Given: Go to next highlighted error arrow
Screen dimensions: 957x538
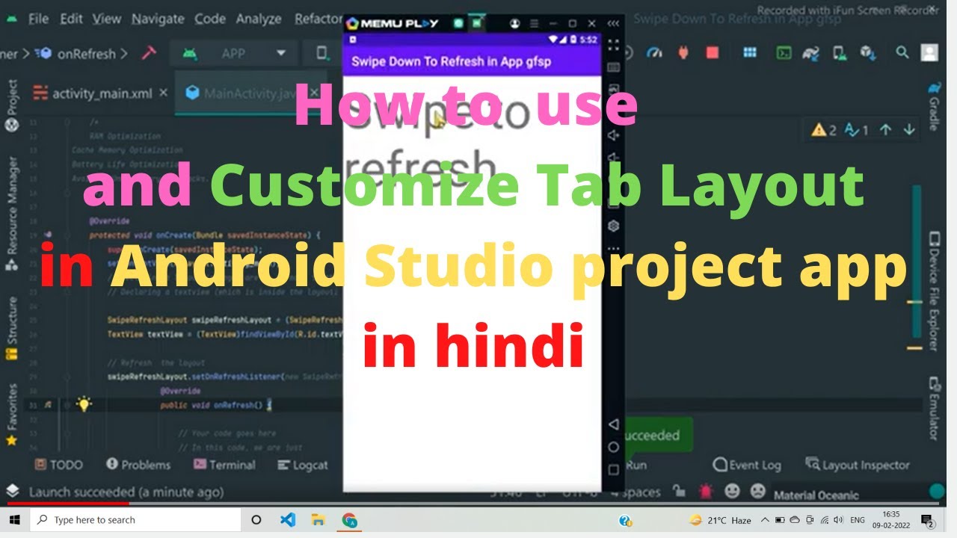Looking at the screenshot, I should pyautogui.click(x=908, y=130).
